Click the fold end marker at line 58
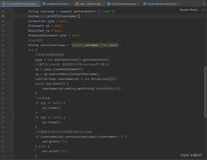 coord(13,127)
